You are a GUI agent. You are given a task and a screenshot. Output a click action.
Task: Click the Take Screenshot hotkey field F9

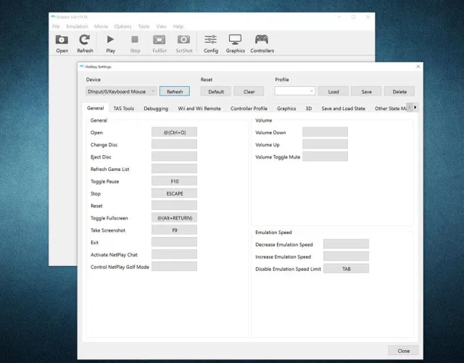click(174, 230)
